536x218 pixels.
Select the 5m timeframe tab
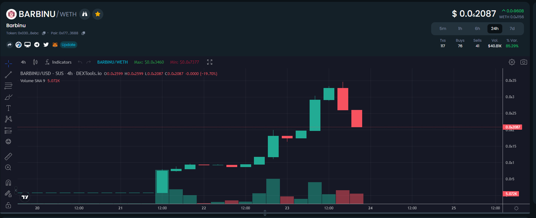(x=443, y=29)
